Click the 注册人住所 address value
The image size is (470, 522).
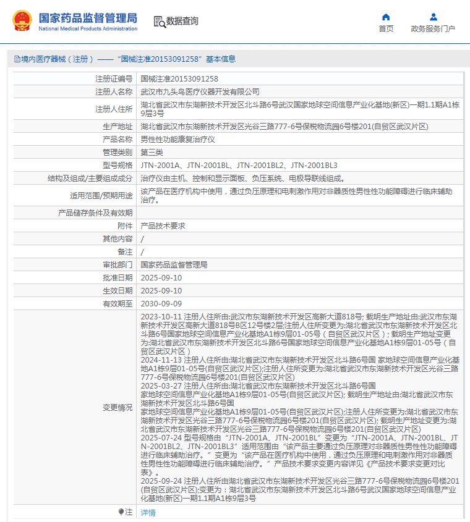300,109
